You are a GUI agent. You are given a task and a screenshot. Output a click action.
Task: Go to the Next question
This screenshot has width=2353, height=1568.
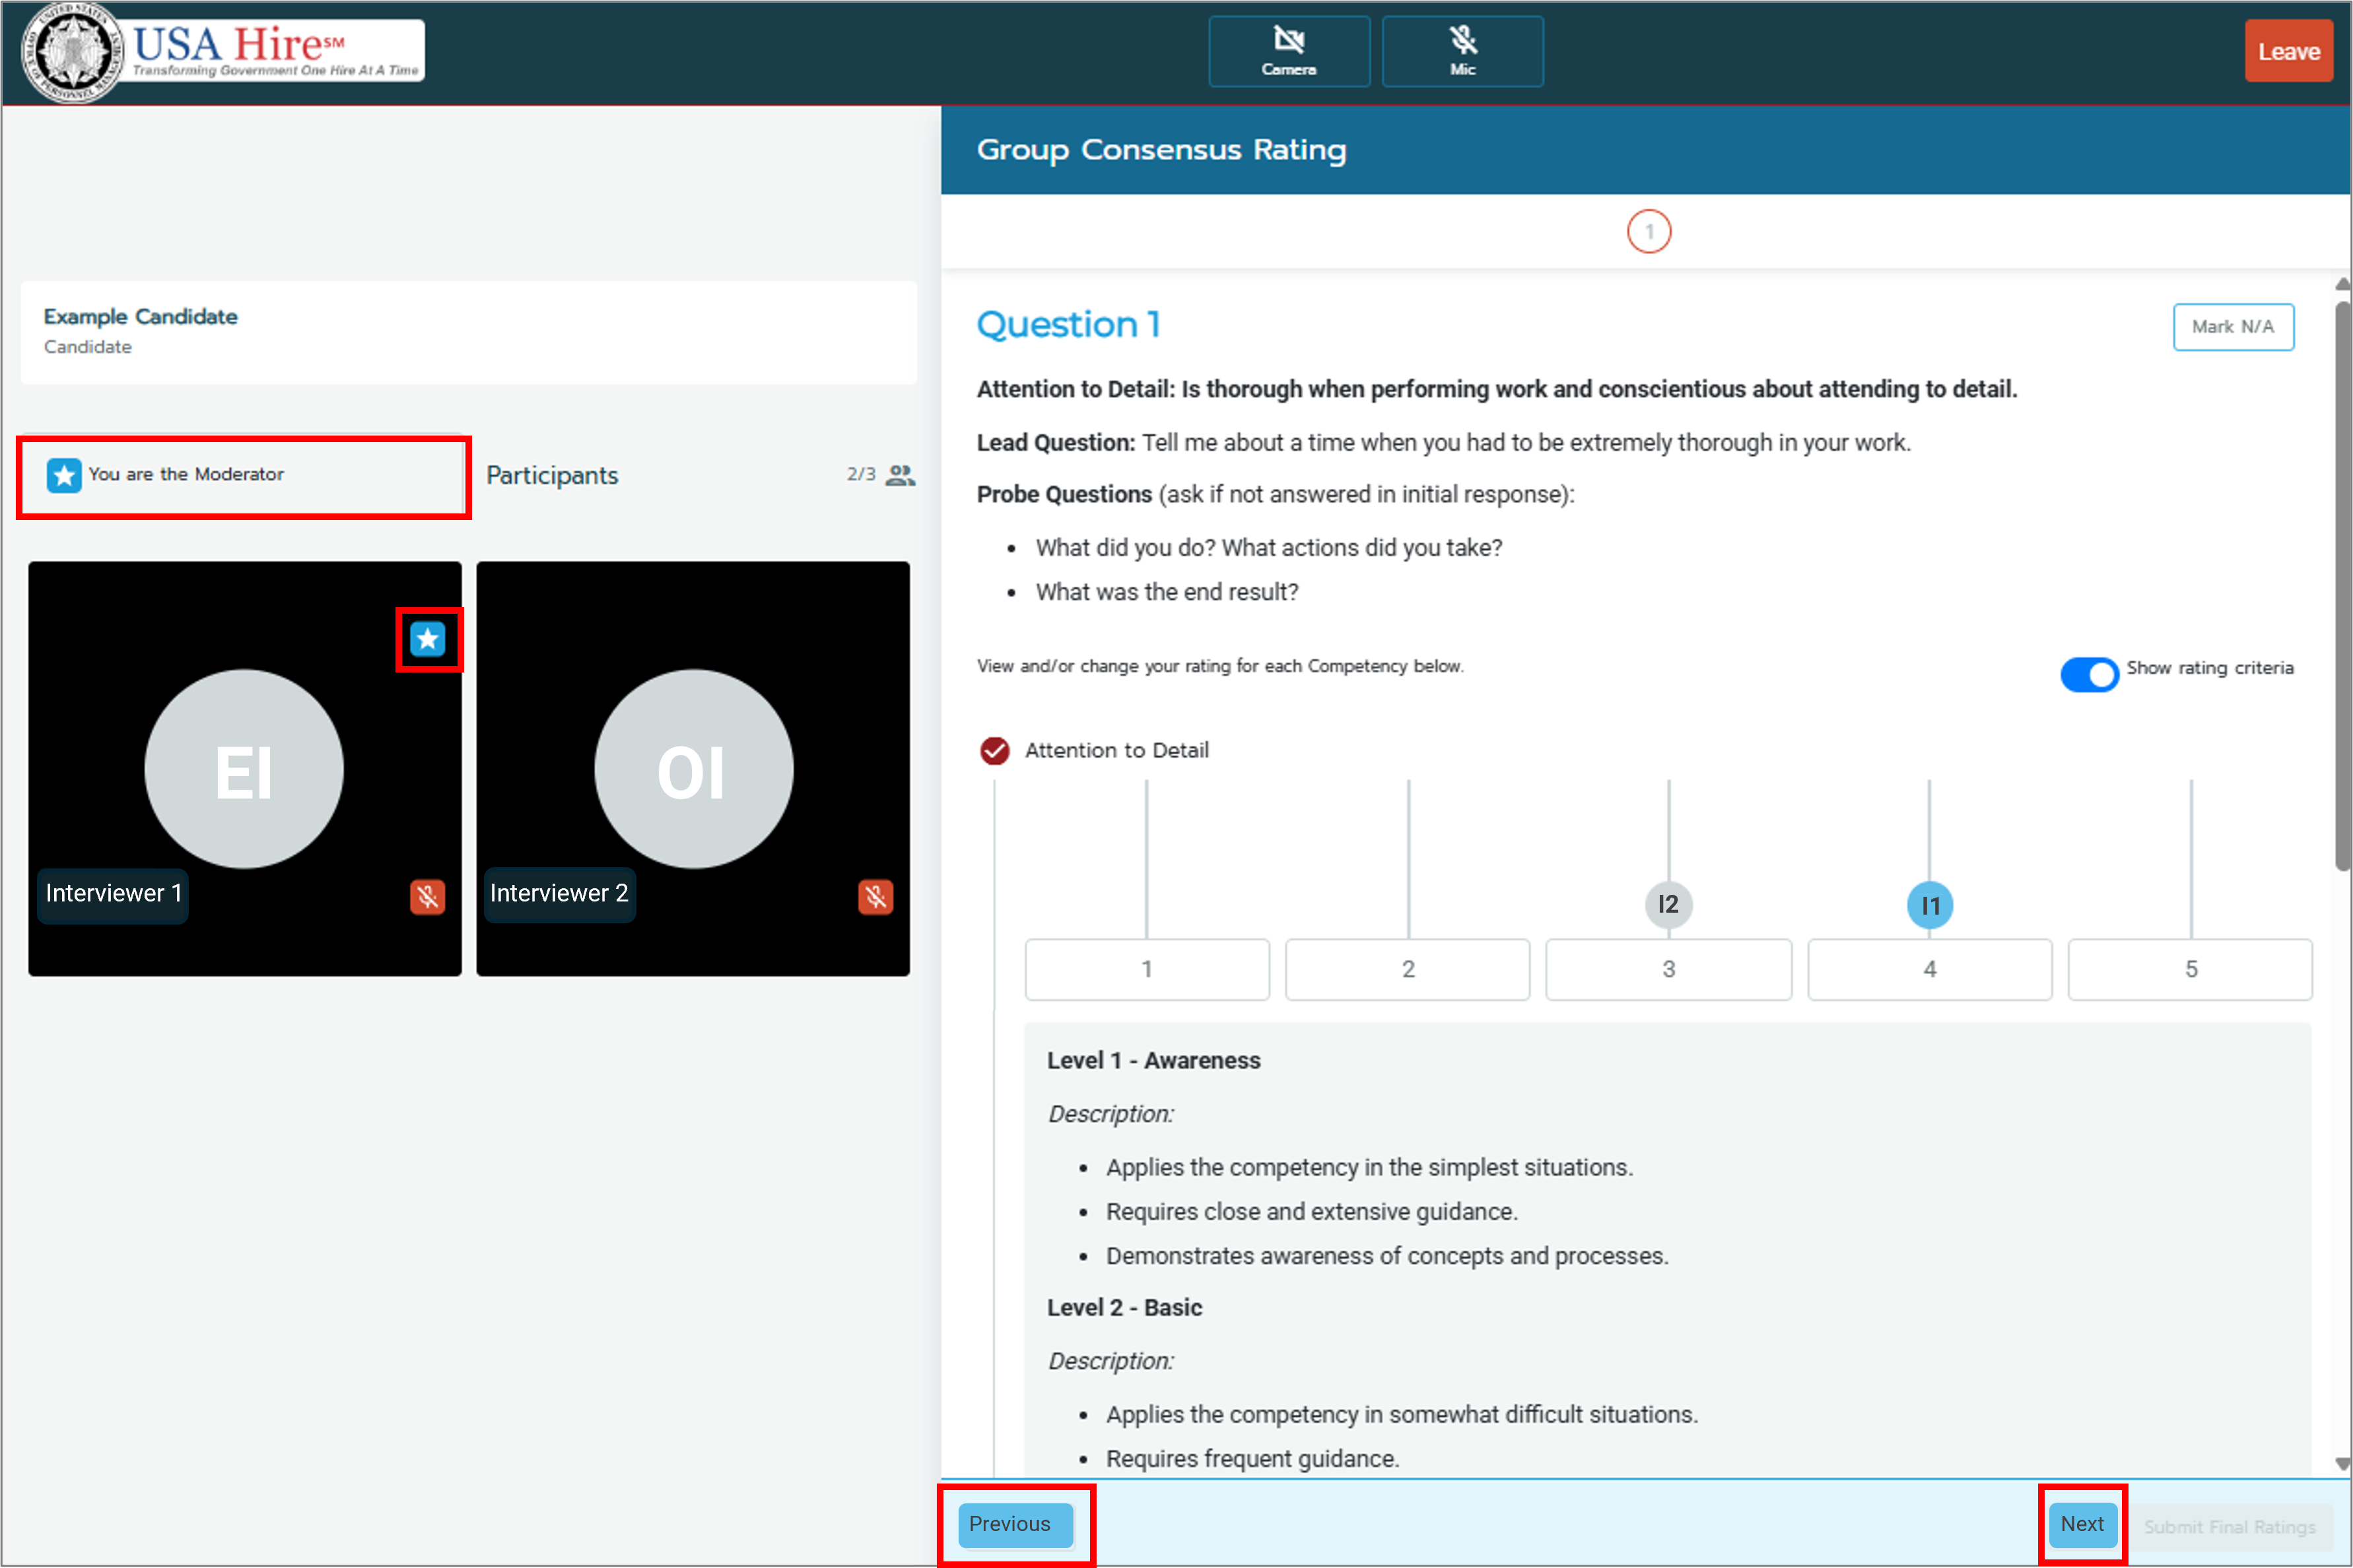2082,1524
